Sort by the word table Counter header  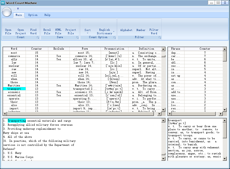pyautogui.click(x=37, y=49)
